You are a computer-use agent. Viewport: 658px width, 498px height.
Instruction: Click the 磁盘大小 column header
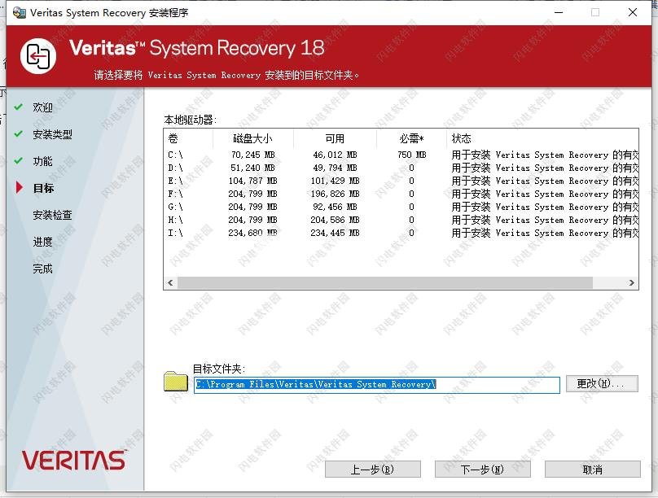click(253, 139)
